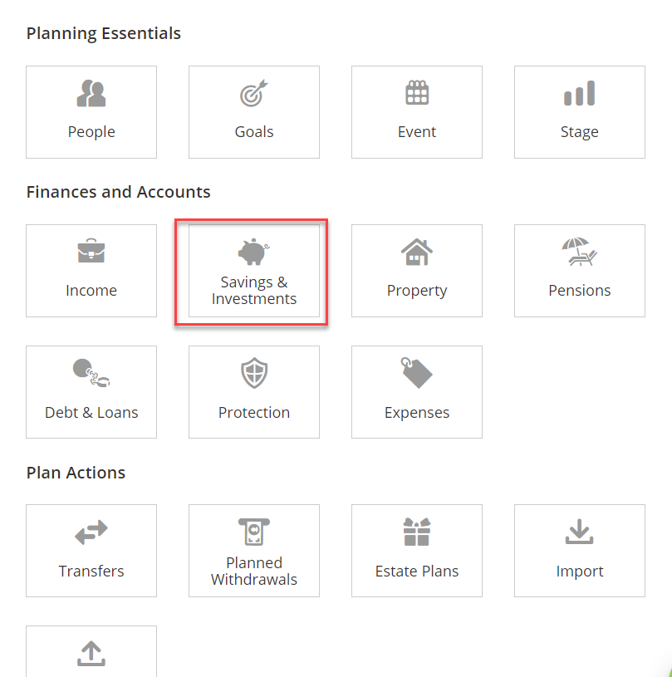
Task: Select the Goals target icon
Action: tap(254, 93)
